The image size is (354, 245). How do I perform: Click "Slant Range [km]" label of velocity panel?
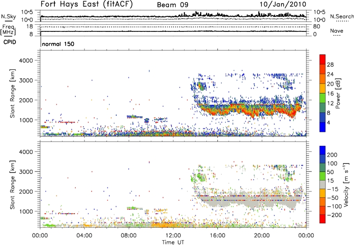12,184
